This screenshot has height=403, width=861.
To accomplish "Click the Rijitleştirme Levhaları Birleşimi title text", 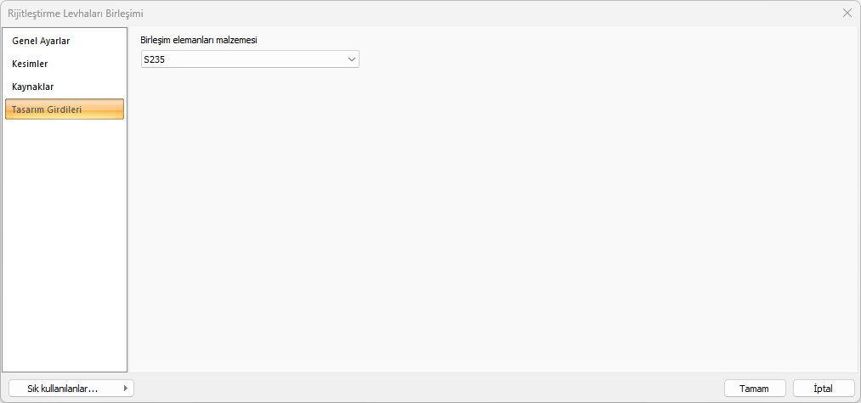I will [76, 13].
